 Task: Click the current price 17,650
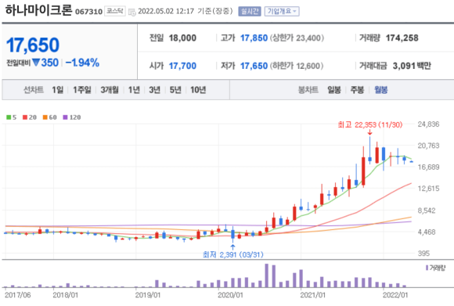coord(33,45)
